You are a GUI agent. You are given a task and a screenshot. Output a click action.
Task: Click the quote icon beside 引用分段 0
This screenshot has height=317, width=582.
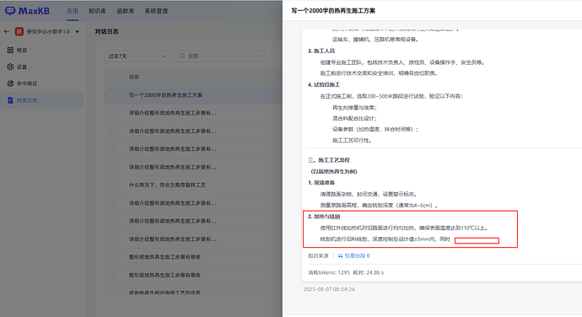pos(341,255)
